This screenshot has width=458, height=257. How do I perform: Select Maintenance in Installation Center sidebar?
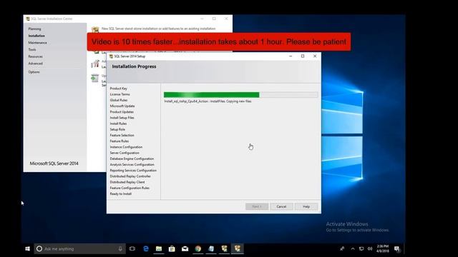pos(37,43)
